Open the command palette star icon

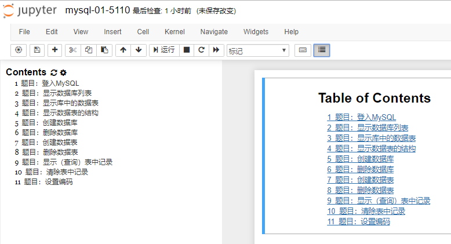[x=19, y=50]
